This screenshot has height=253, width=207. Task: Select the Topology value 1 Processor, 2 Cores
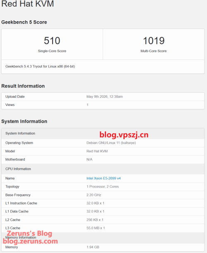pyautogui.click(x=103, y=186)
